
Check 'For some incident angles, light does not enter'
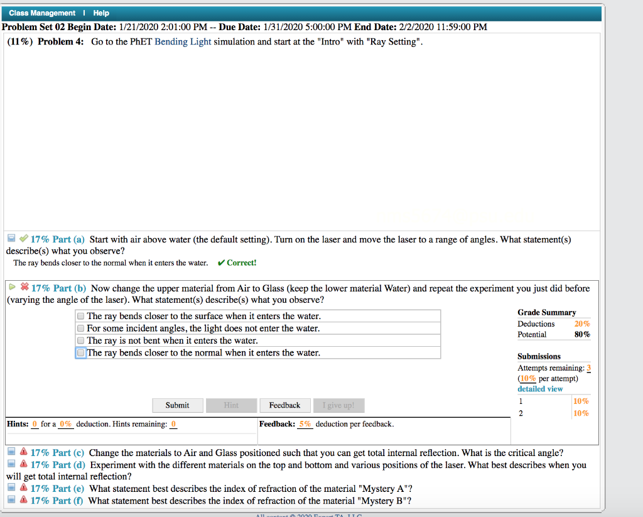tap(80, 327)
